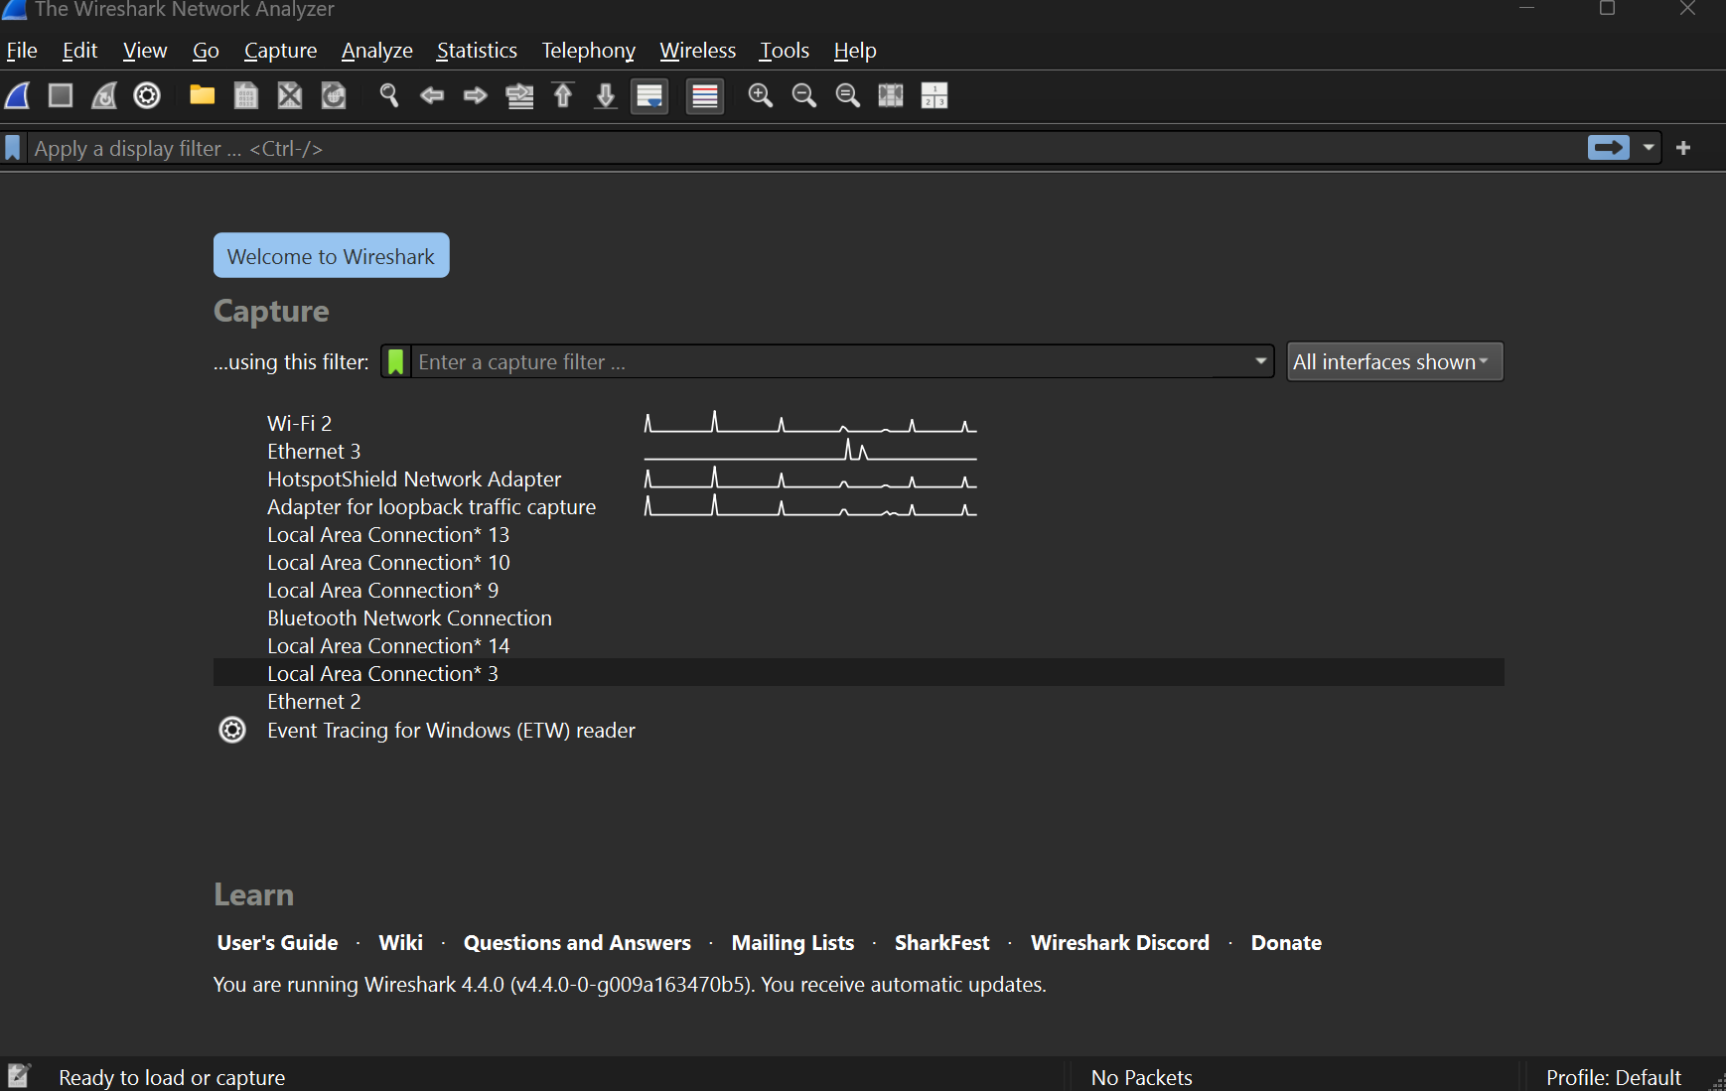
Task: Open expert information icon in status bar
Action: tap(19, 1076)
